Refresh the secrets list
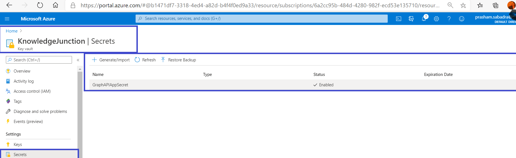 [145, 60]
